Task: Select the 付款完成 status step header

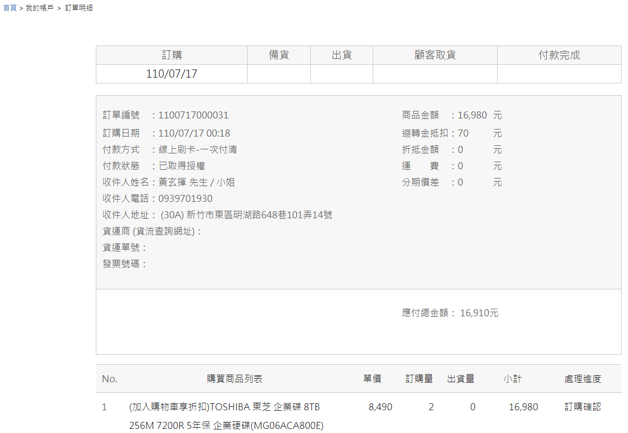Action: (x=559, y=55)
